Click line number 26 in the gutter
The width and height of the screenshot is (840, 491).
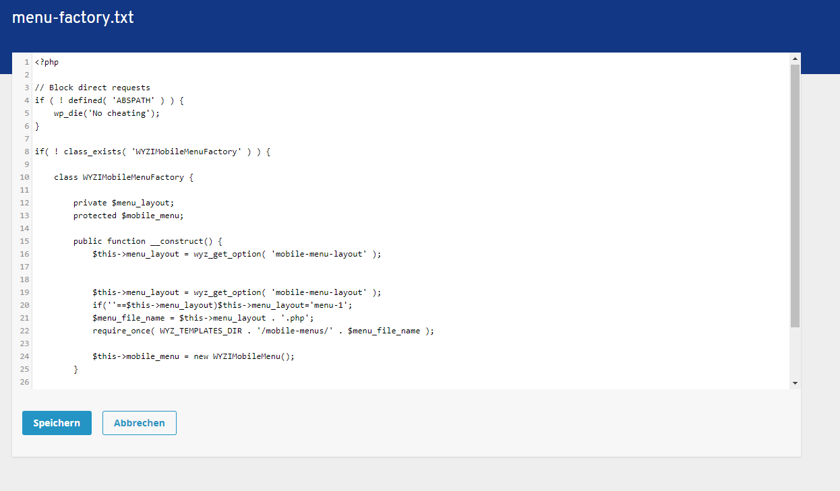click(x=24, y=381)
